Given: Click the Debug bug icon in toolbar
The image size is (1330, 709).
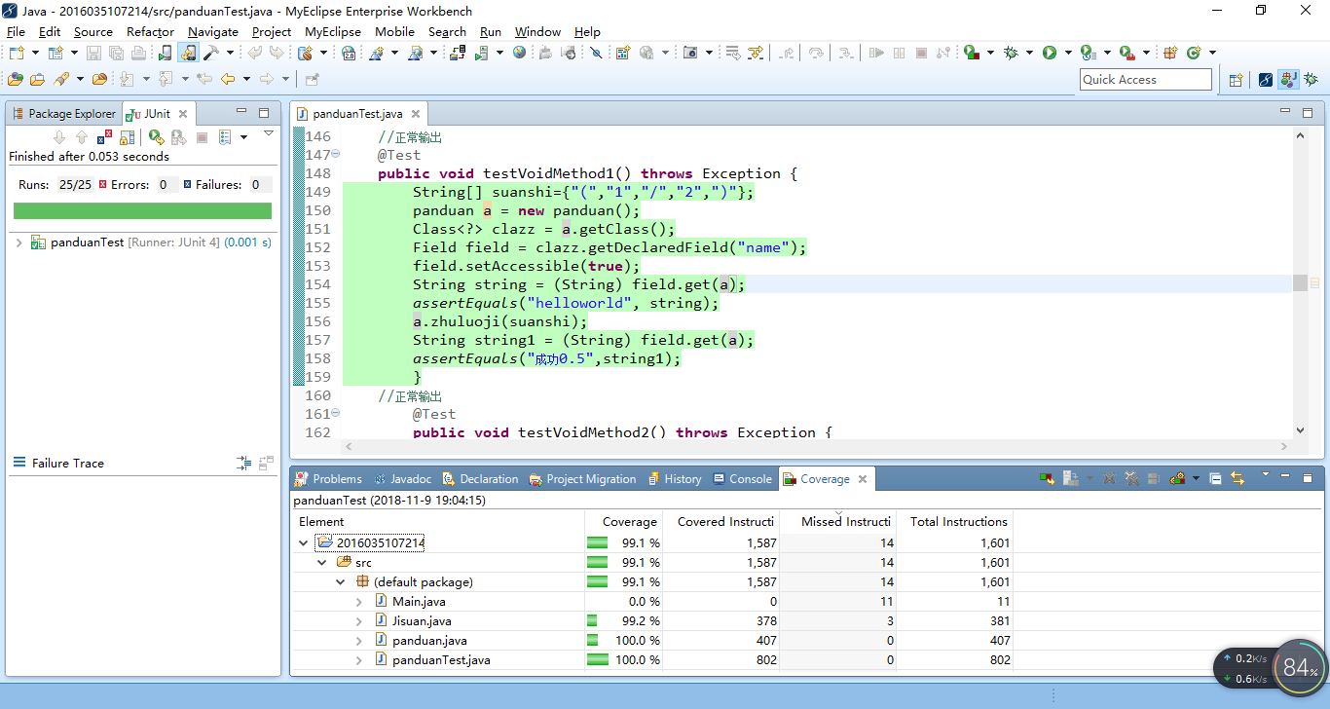Looking at the screenshot, I should (1011, 53).
